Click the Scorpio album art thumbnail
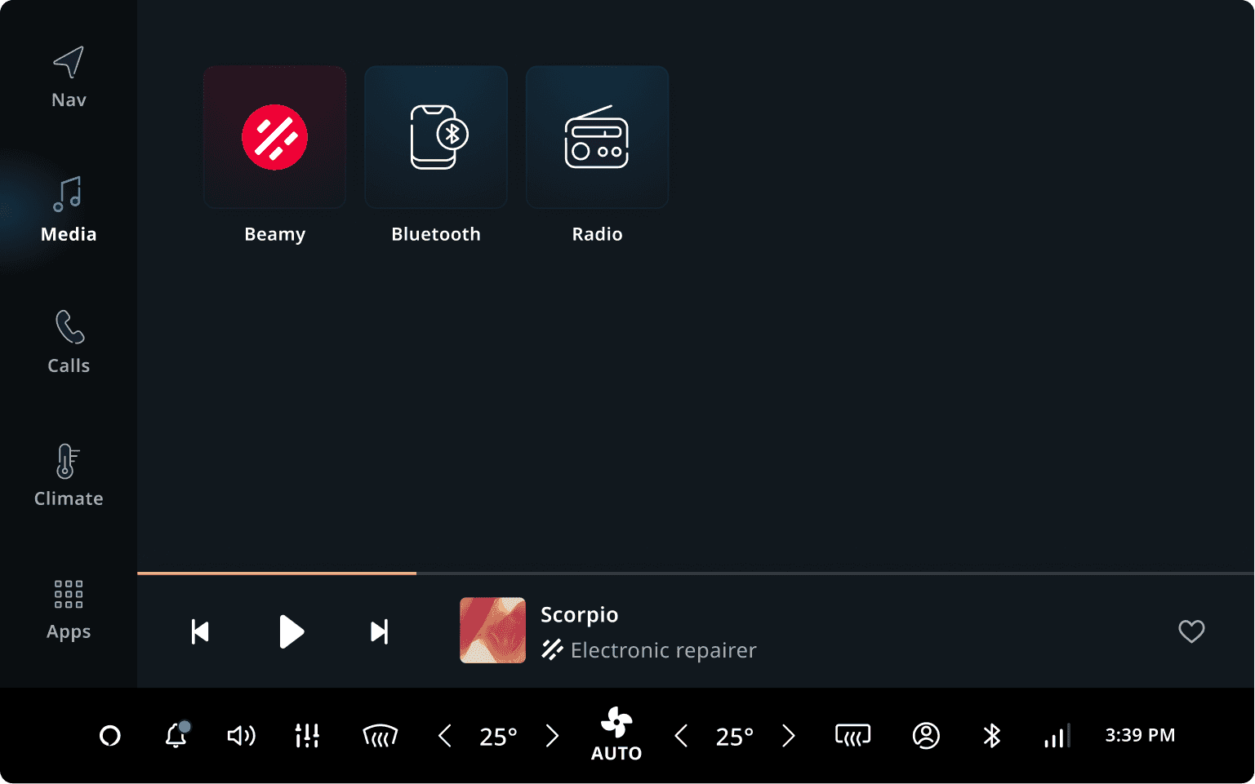This screenshot has height=784, width=1255. coord(492,631)
